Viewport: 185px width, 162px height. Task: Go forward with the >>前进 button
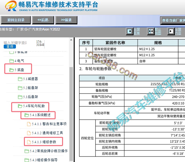point(66,20)
